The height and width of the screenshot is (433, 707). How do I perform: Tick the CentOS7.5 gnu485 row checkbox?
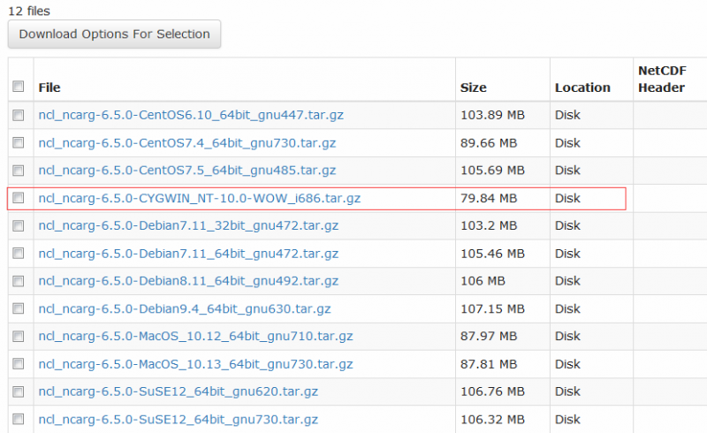point(18,171)
